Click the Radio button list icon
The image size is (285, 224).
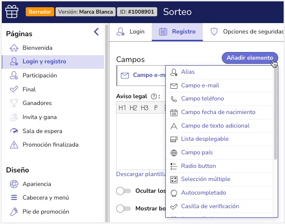point(174,167)
